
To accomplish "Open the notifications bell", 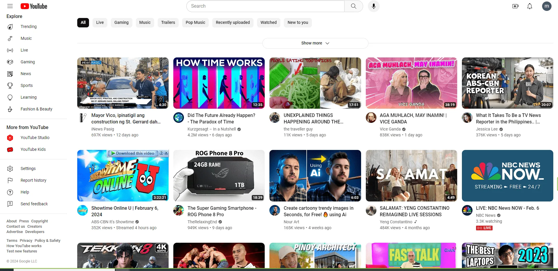I will pos(530,6).
